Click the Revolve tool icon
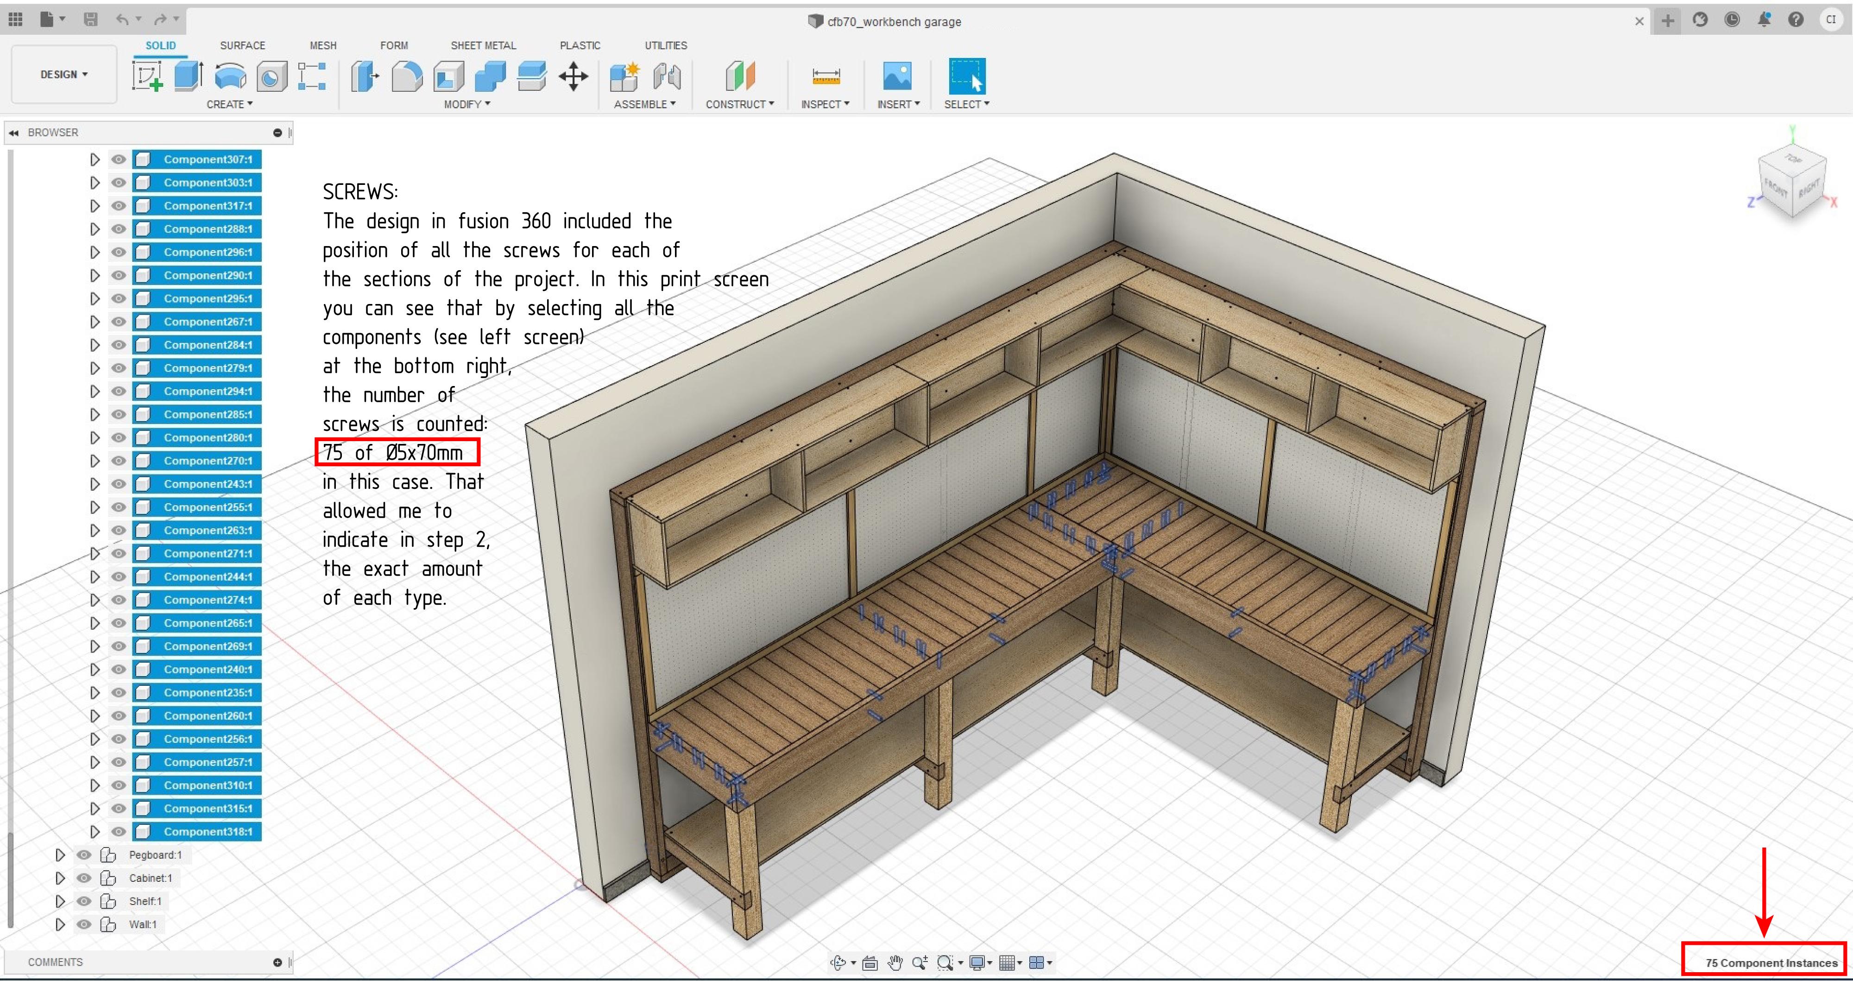 point(230,76)
